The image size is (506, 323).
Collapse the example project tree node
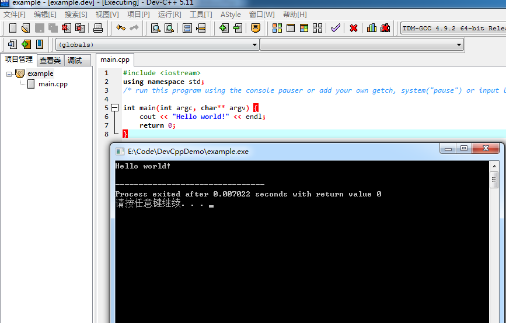pos(9,74)
